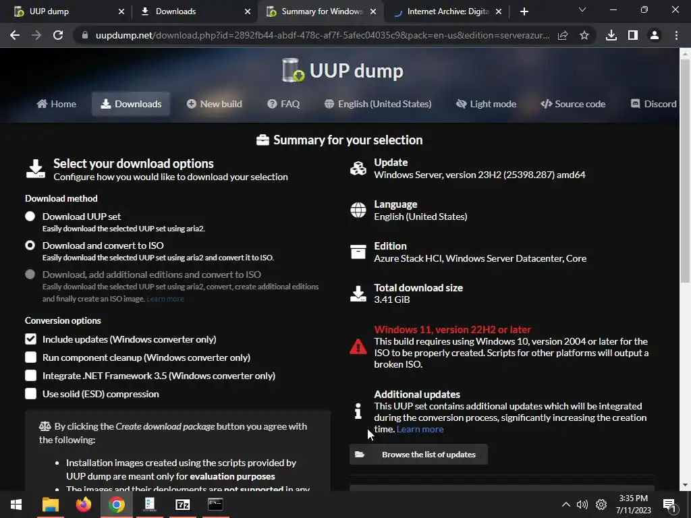This screenshot has height=518, width=691.
Task: Switch to Light mode
Action: click(x=486, y=104)
